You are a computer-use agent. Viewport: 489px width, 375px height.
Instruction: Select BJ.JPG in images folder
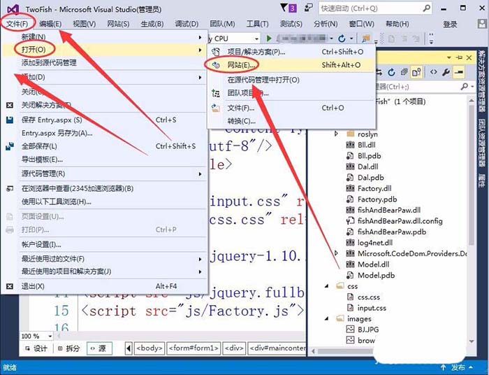tap(368, 330)
